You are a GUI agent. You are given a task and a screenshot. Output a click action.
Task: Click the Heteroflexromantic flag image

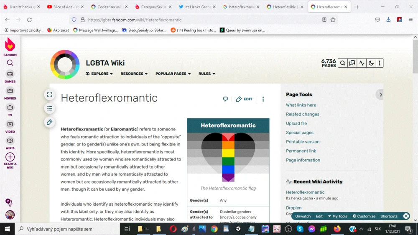tap(228, 157)
